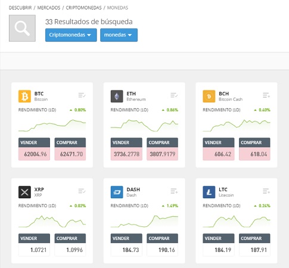Click the Ethereum name text
Image resolution: width=289 pixels, height=268 pixels.
click(x=136, y=99)
